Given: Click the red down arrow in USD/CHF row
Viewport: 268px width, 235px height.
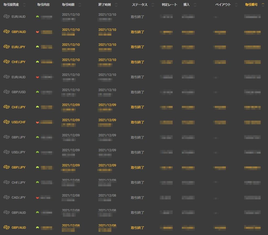Looking at the screenshot, I should tap(37, 122).
